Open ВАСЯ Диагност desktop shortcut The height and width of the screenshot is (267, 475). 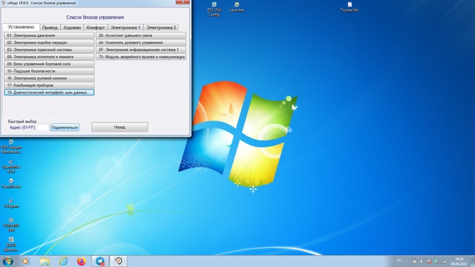(11, 244)
